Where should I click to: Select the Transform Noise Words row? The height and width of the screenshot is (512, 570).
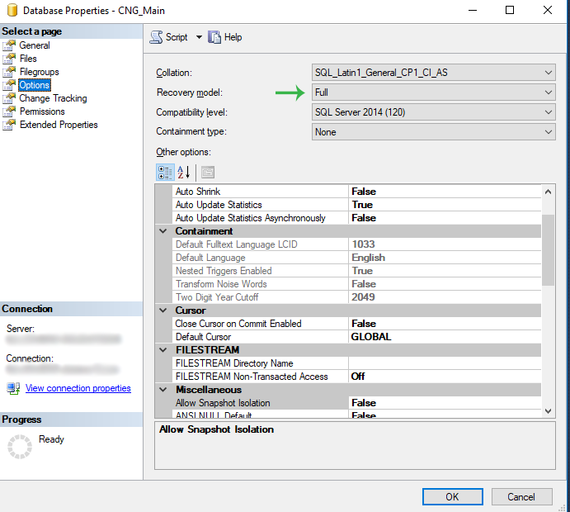(x=356, y=284)
